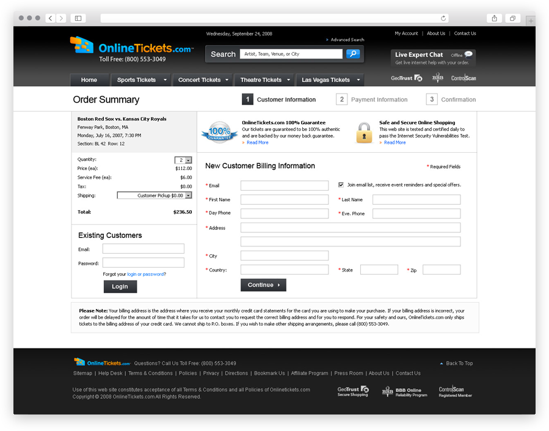Click the Country field
The image size is (549, 431).
(x=285, y=270)
